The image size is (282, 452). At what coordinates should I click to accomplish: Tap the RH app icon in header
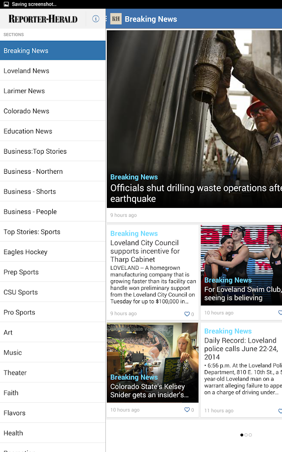point(116,19)
